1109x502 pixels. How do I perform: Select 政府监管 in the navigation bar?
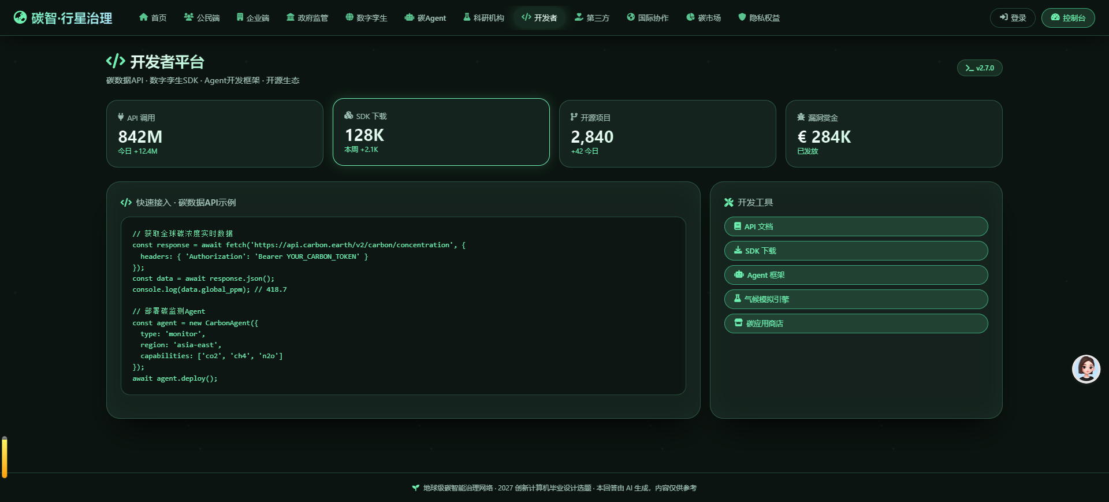(307, 18)
